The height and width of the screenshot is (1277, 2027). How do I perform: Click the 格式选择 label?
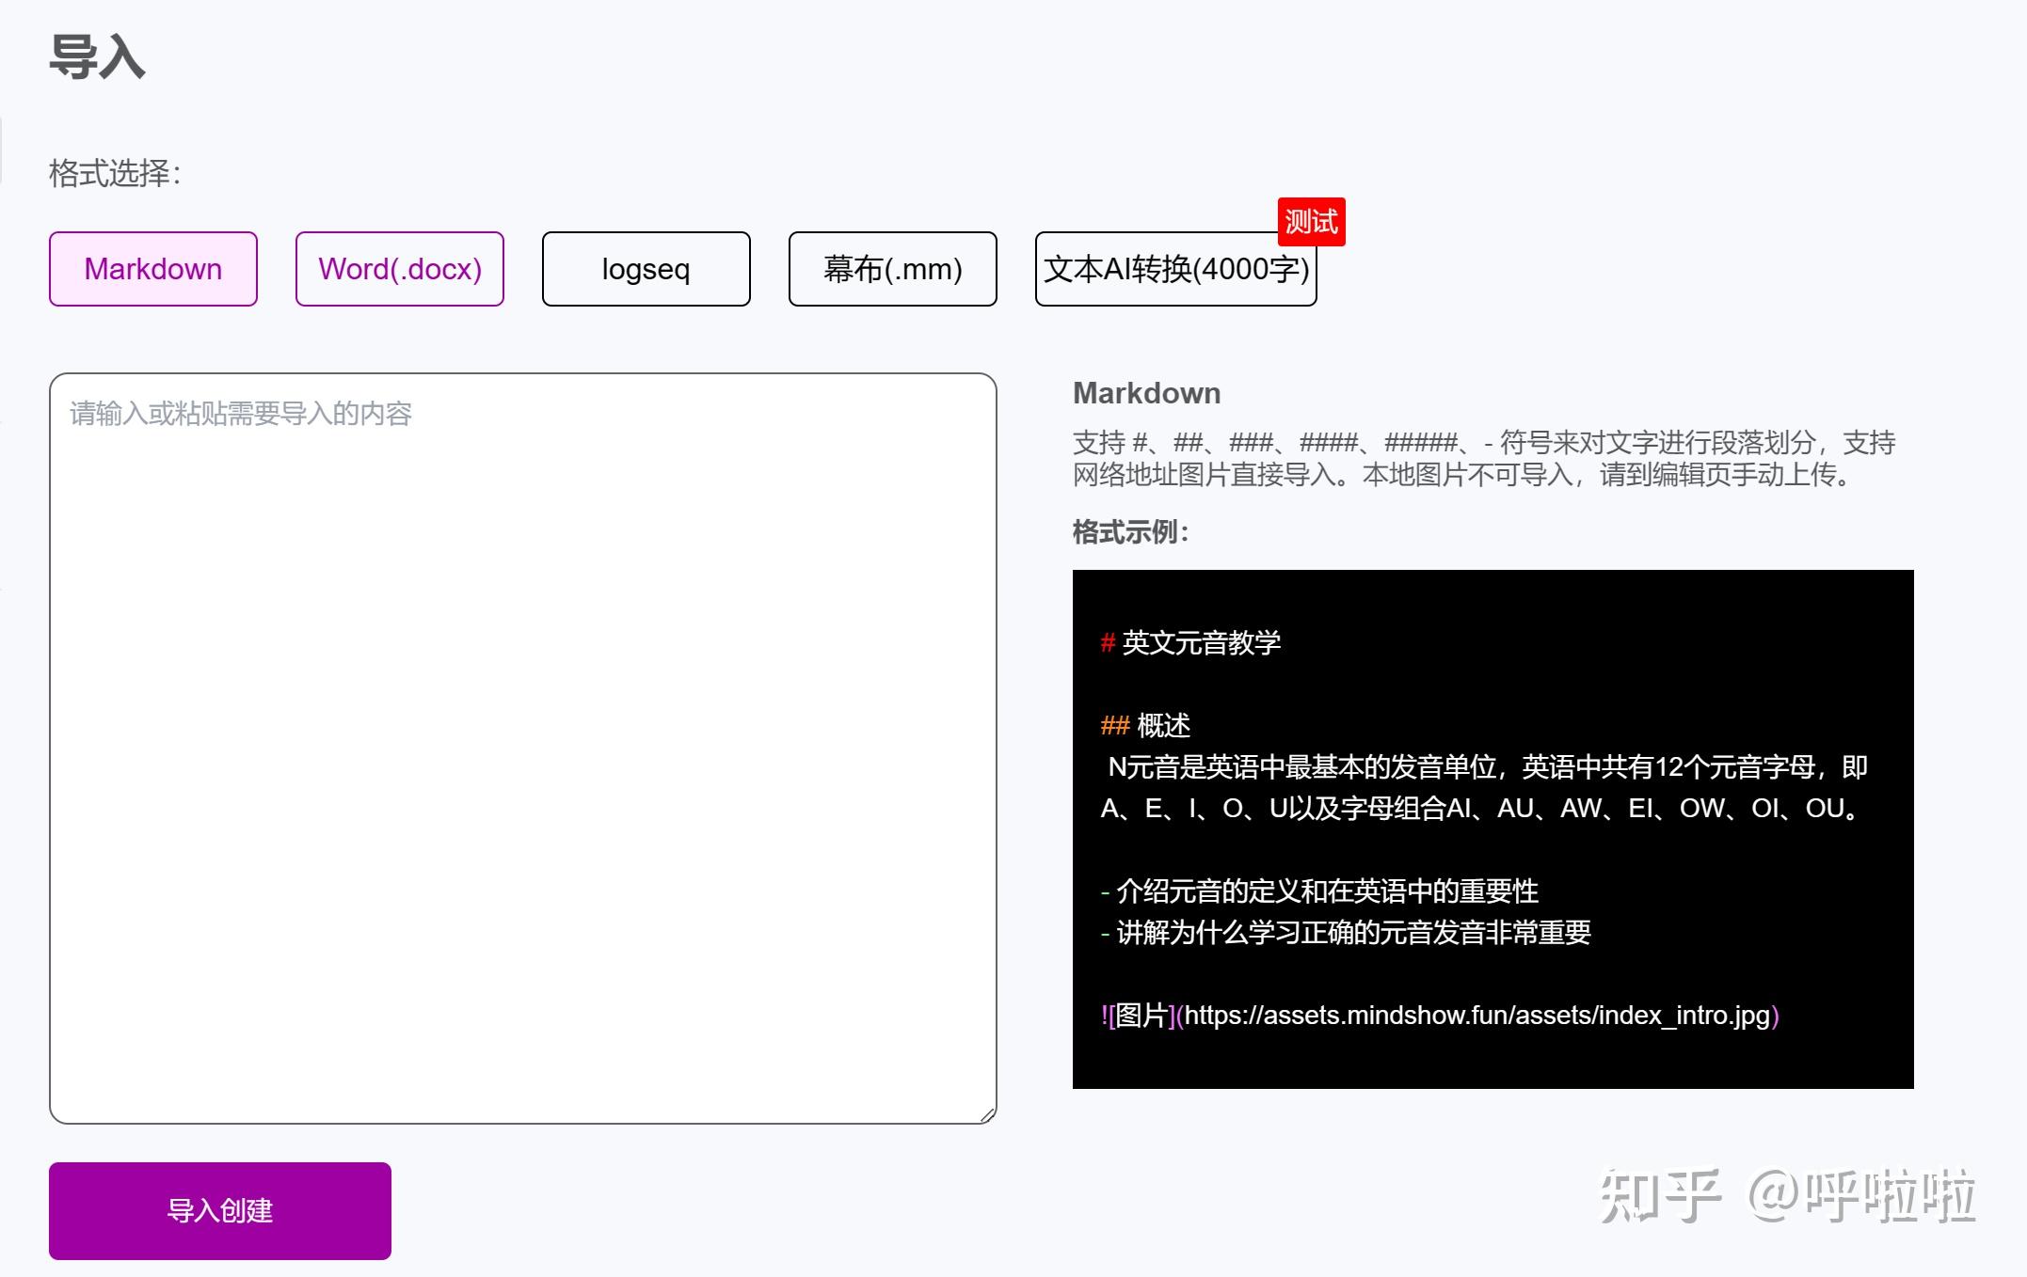point(115,173)
